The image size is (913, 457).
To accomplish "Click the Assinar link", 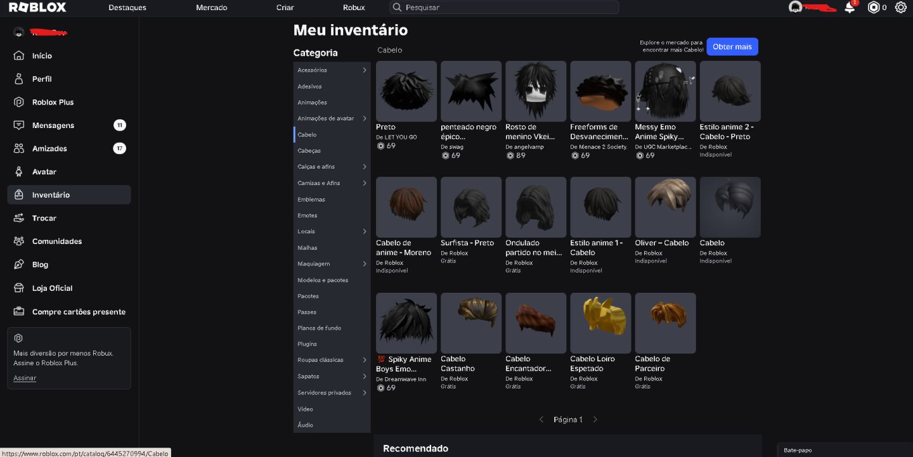I will click(x=25, y=378).
